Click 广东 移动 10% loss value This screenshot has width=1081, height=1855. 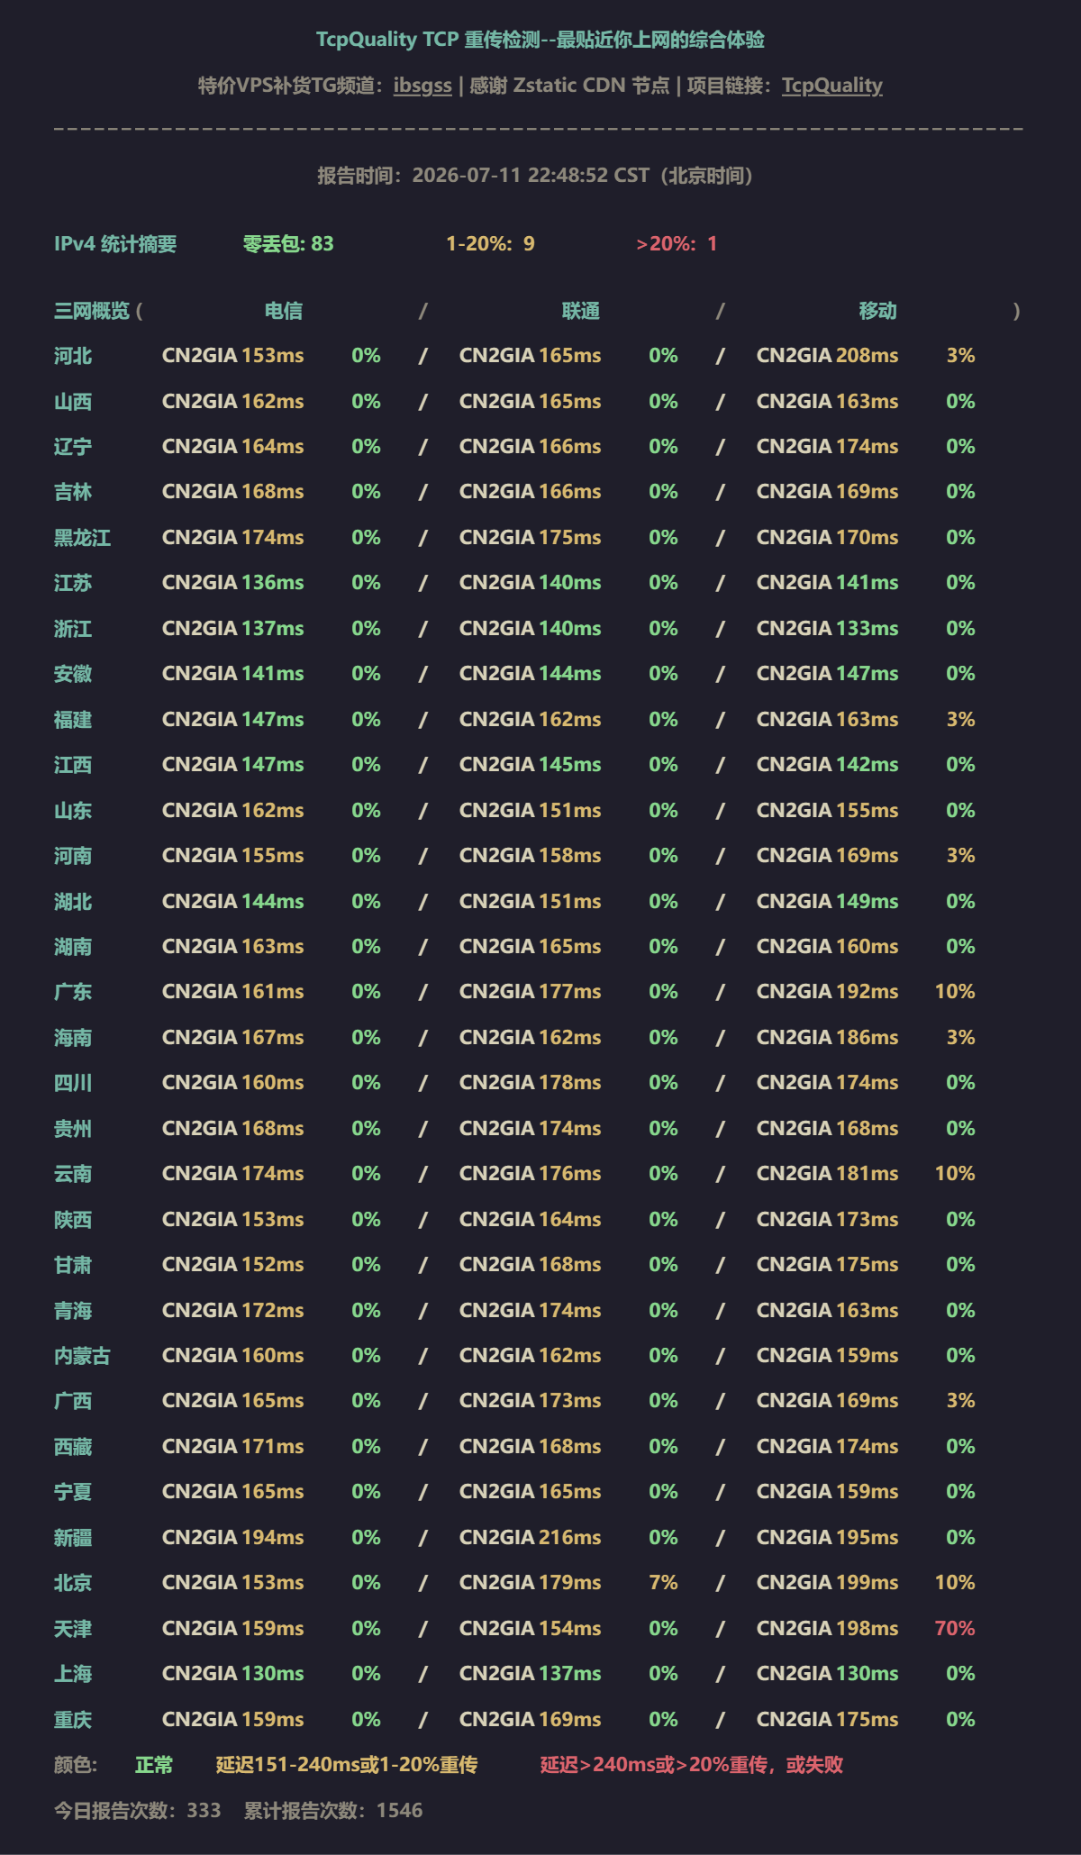pyautogui.click(x=955, y=992)
